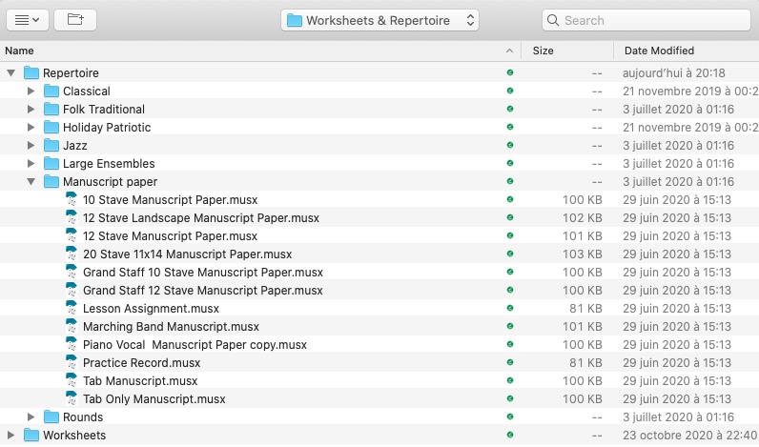Sort by the Size column header

pyautogui.click(x=543, y=51)
